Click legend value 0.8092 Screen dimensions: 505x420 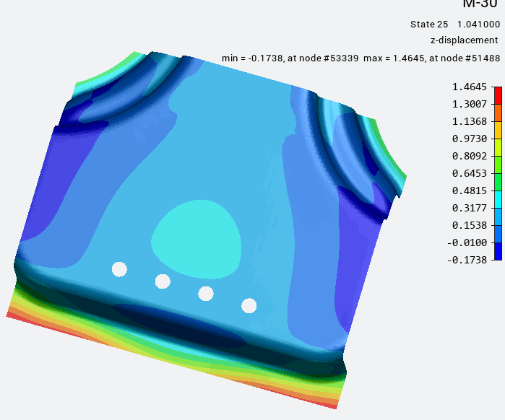pos(470,156)
